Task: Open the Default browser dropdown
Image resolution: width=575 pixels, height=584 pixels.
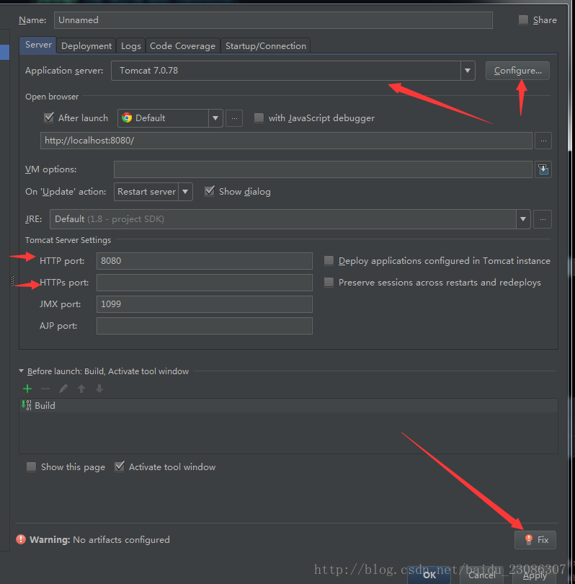Action: click(x=215, y=118)
